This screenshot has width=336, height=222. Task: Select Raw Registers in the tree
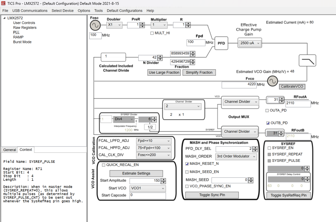(25, 28)
